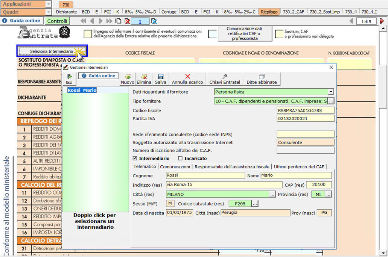Open Chiavi Entratel keys tool
The width and height of the screenshot is (388, 257).
point(225,79)
